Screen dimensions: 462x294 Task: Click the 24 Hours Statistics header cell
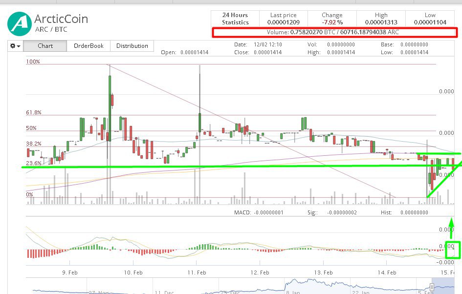pos(235,19)
